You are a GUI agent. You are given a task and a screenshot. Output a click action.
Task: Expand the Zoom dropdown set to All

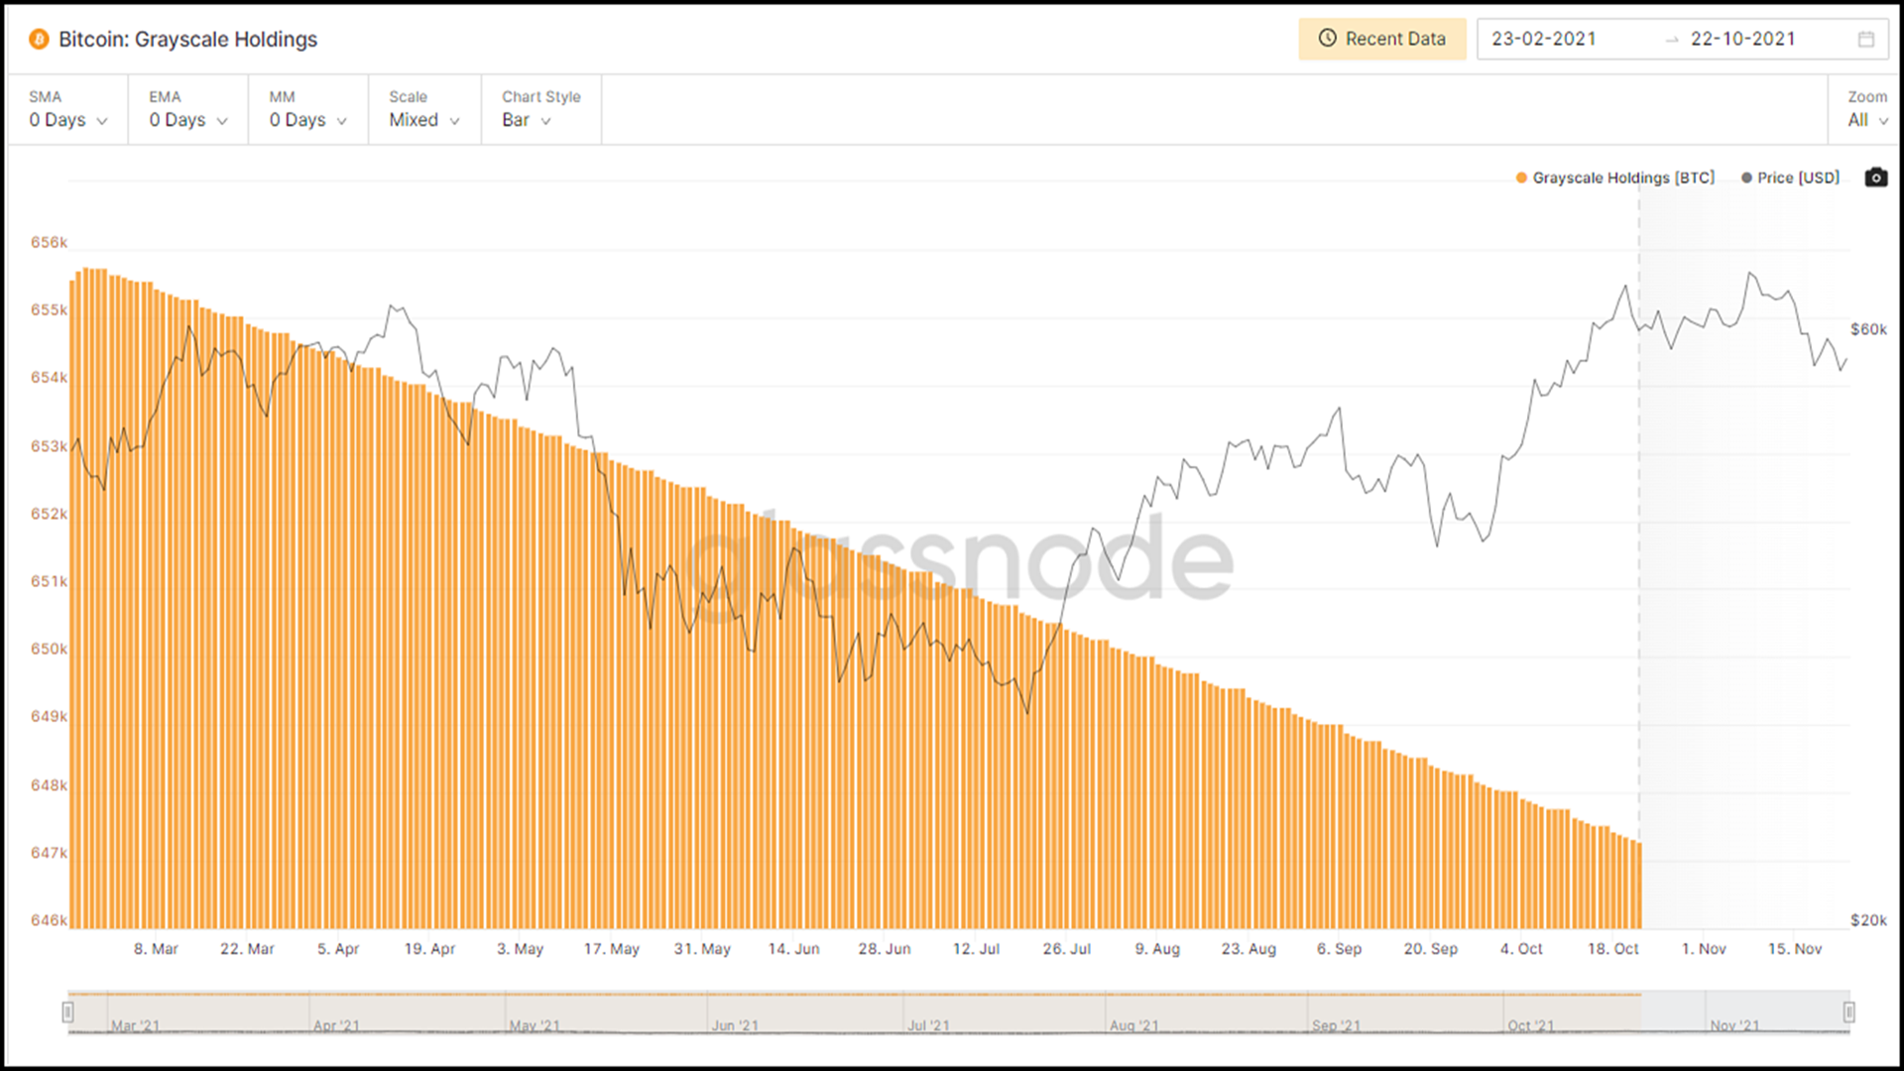(1867, 119)
